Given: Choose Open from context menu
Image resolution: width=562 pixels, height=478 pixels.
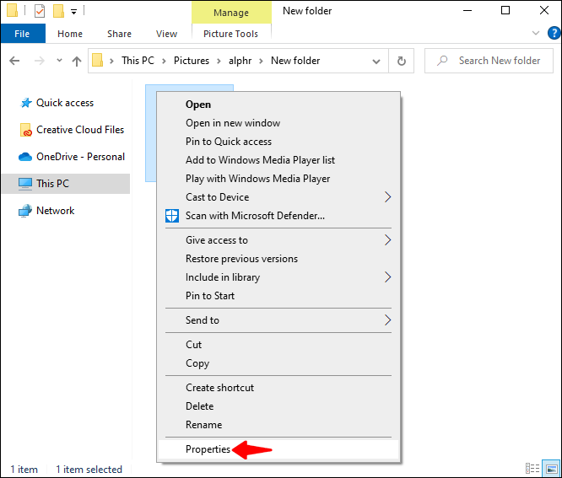Looking at the screenshot, I should 278,105.
